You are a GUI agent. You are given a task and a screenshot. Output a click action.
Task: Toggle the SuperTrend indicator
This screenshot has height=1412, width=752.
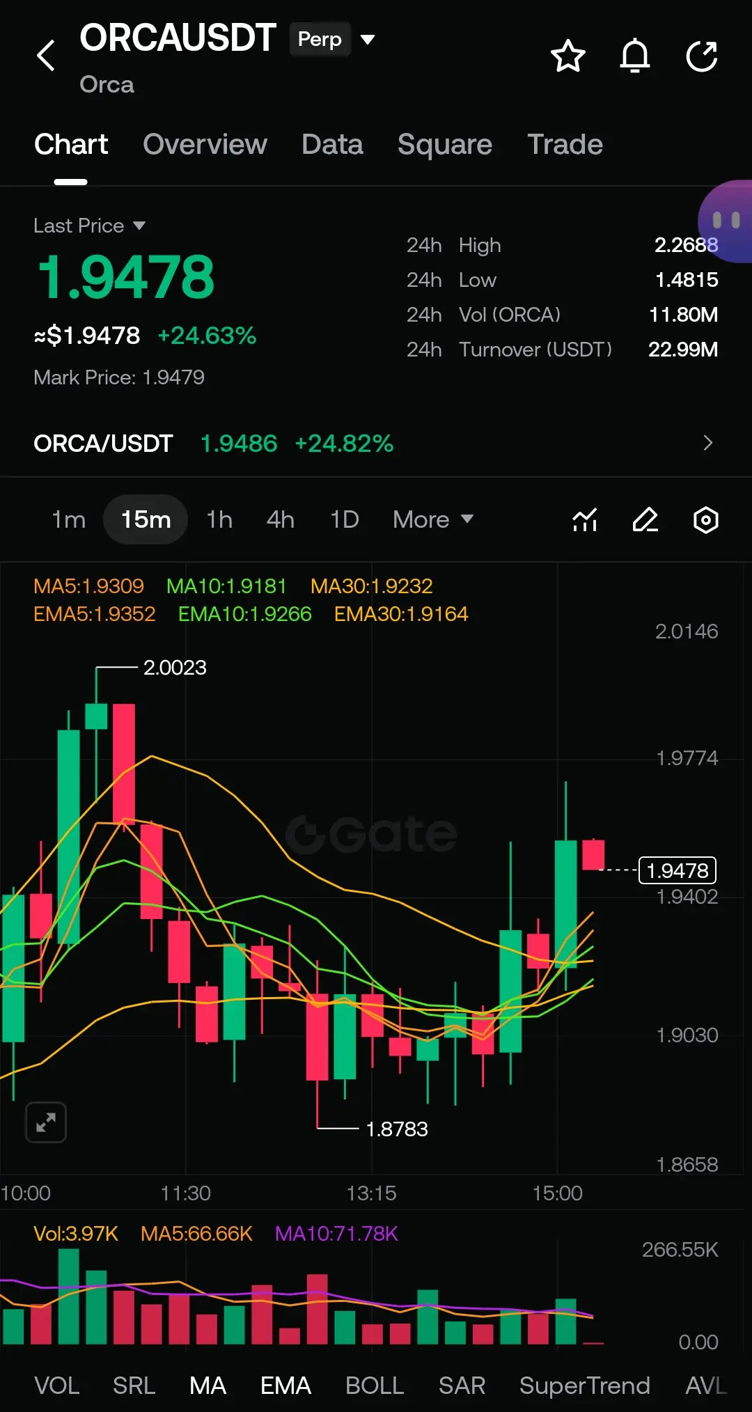pyautogui.click(x=584, y=1385)
